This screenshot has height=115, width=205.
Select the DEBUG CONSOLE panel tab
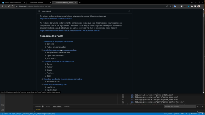pos(57,106)
